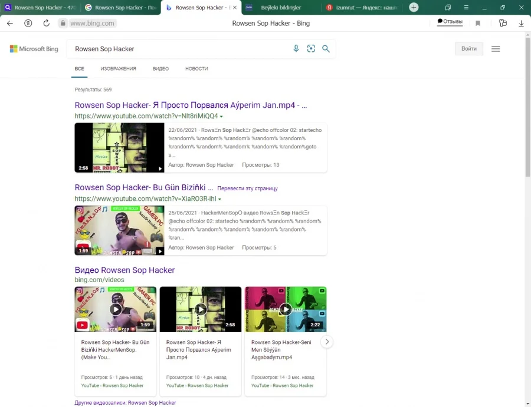531x407 pixels.
Task: Click the magnifier search button
Action: point(326,49)
